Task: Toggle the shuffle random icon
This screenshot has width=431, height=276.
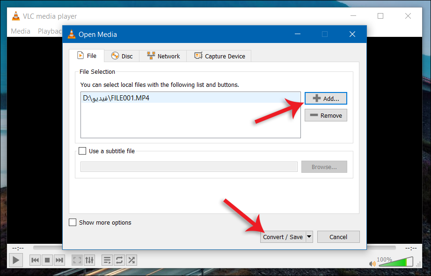Action: [131, 260]
